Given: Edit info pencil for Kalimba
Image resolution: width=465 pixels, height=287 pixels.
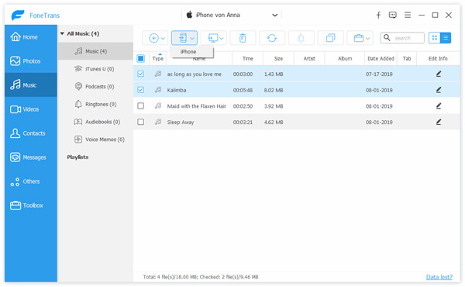Looking at the screenshot, I should (439, 90).
